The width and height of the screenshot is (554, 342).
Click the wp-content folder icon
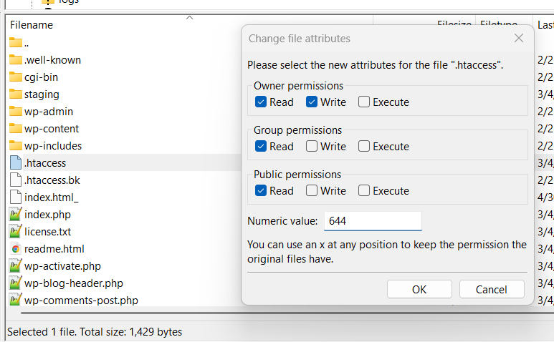tap(16, 128)
